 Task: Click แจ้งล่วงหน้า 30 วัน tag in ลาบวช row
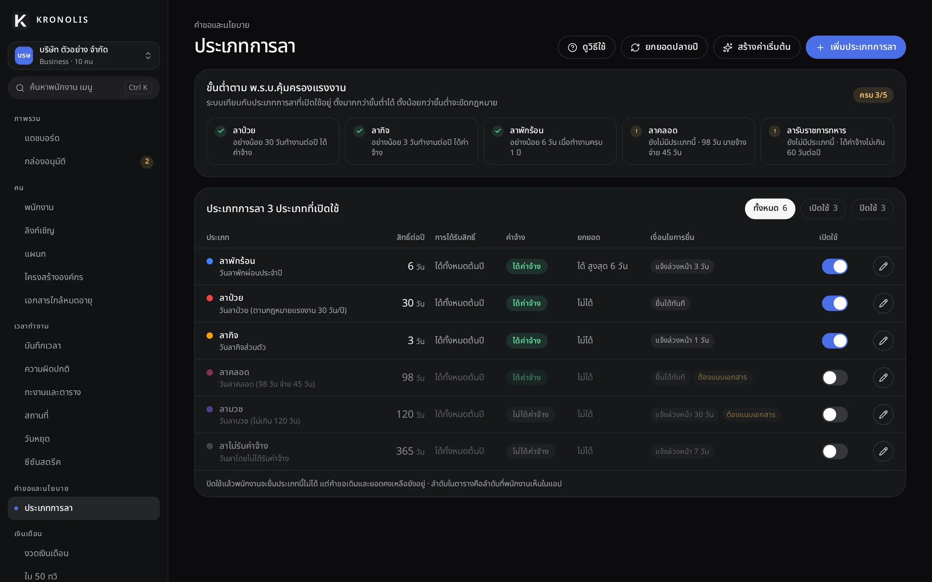(x=684, y=415)
